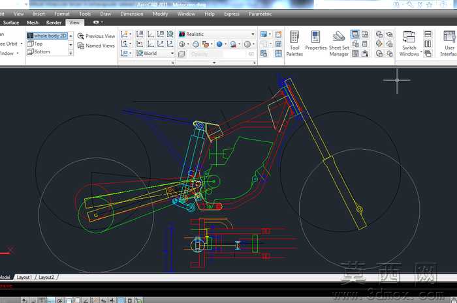Toggle Polar tracking in status bar
Viewport: 457px width, 303px height.
60,300
